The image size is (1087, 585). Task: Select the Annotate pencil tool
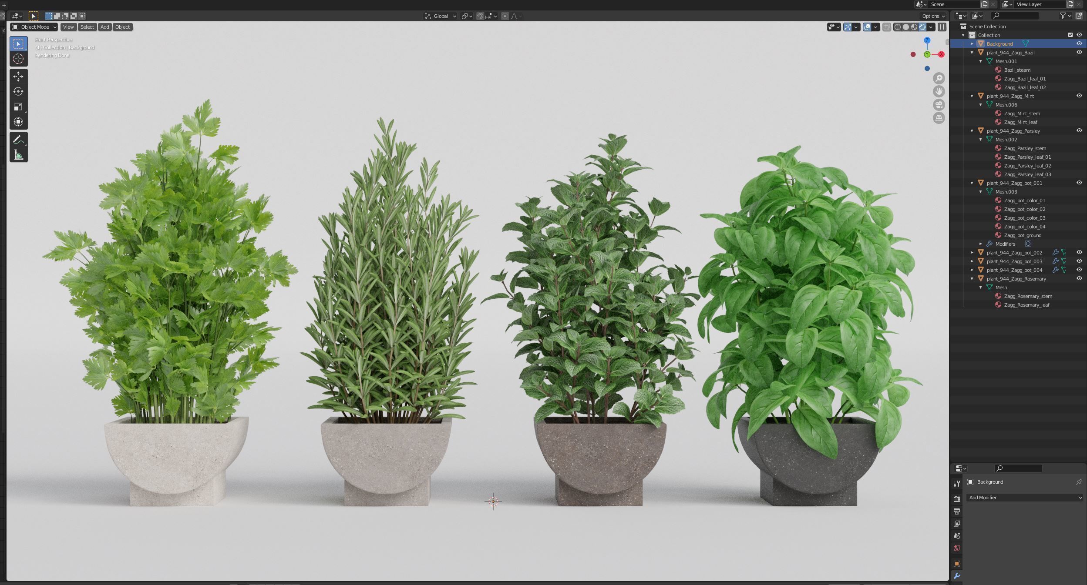coord(18,140)
